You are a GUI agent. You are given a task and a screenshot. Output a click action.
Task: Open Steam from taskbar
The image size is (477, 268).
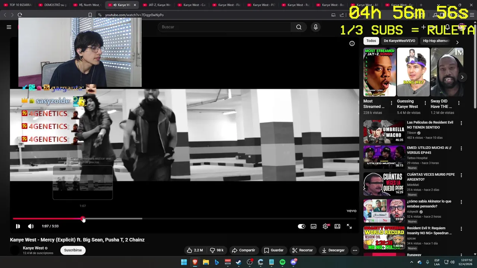click(238, 262)
